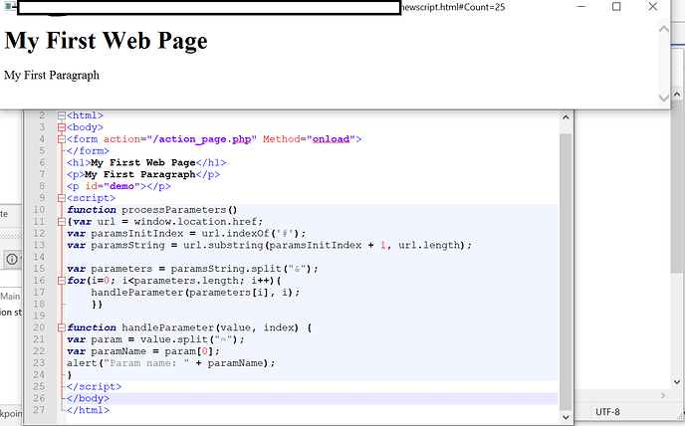Click the code editor vertical scrollbar thumb
Screen dimensions: 687x426
coord(566,272)
